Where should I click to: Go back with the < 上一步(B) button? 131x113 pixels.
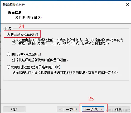pos(68,109)
